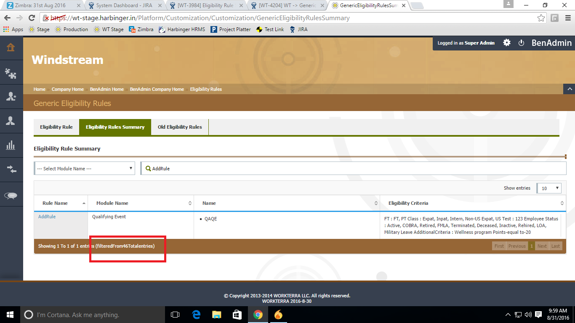Image resolution: width=575 pixels, height=323 pixels.
Task: Reload the page with the refresh icon
Action: (x=32, y=18)
